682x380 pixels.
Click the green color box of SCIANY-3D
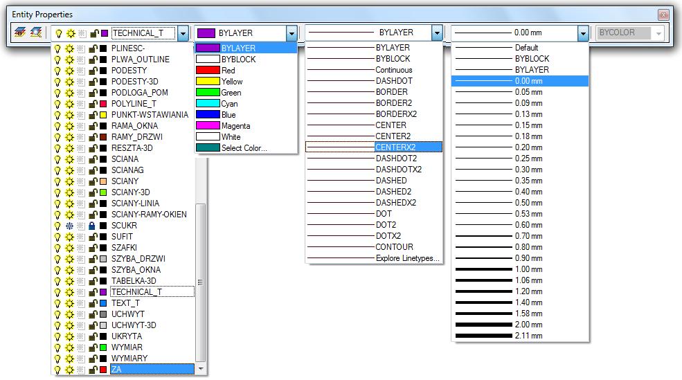coord(103,192)
